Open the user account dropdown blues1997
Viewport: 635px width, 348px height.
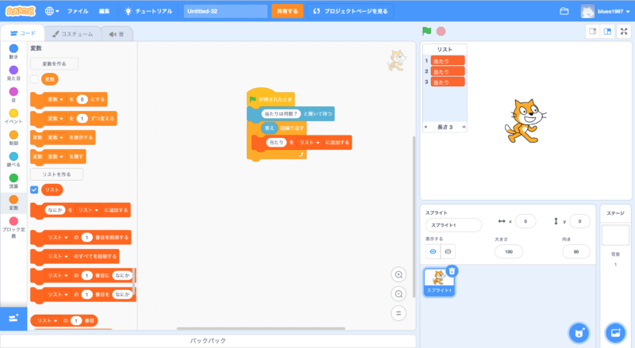606,12
